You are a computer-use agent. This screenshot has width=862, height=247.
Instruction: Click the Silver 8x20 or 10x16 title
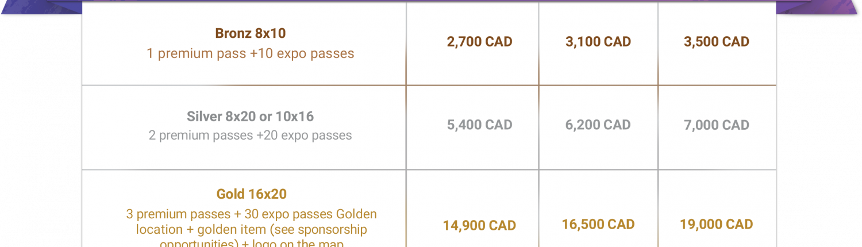click(251, 117)
